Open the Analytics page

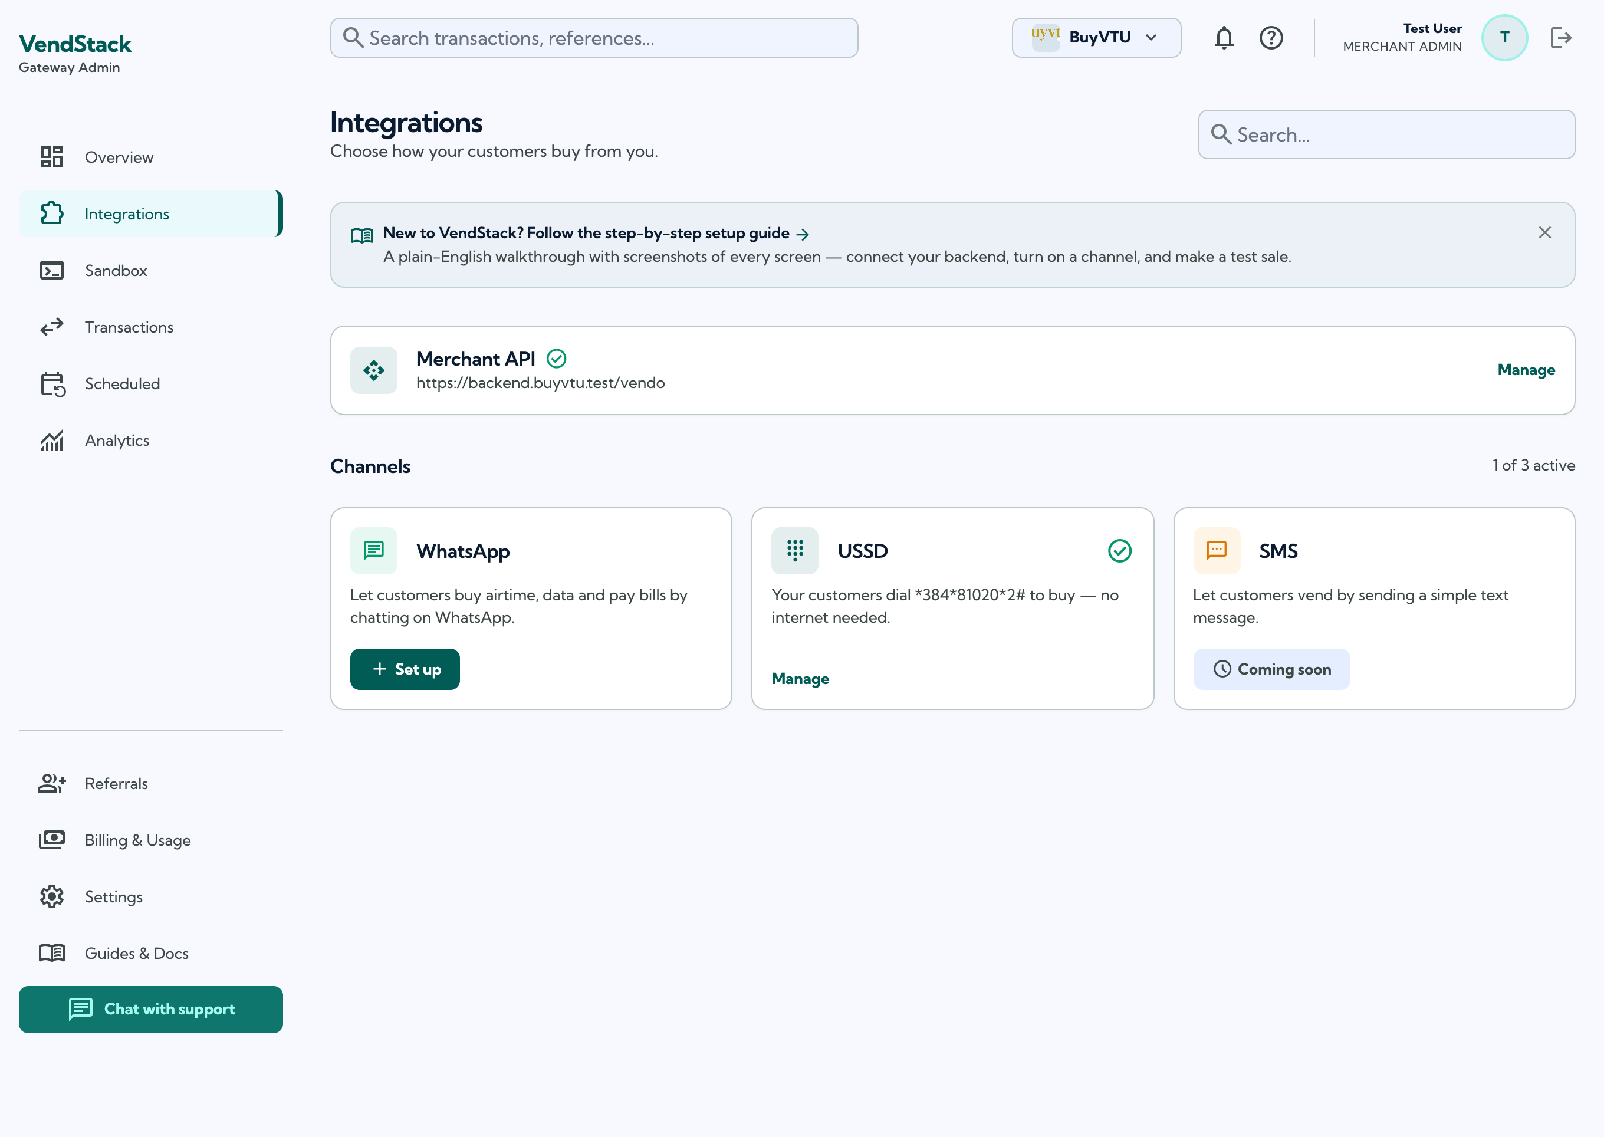click(x=150, y=441)
